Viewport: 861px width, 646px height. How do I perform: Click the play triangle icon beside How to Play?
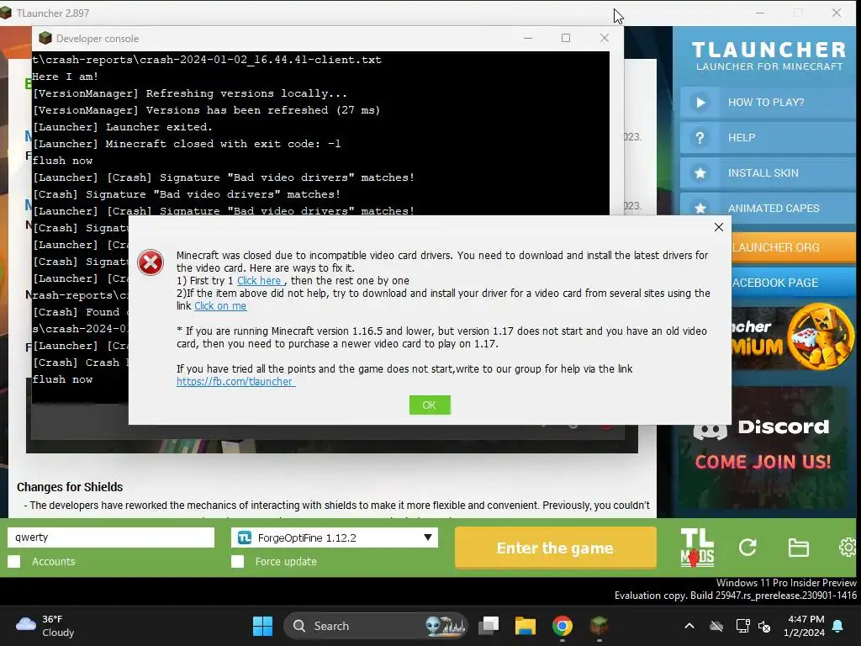click(x=700, y=103)
